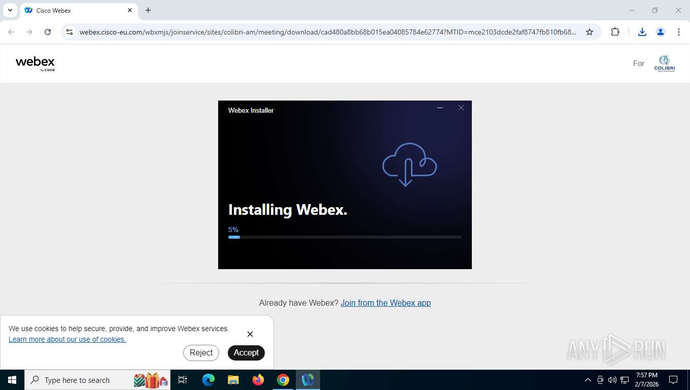Viewport: 690px width, 390px height.
Task: Click the Colibri organization logo
Action: [x=664, y=63]
